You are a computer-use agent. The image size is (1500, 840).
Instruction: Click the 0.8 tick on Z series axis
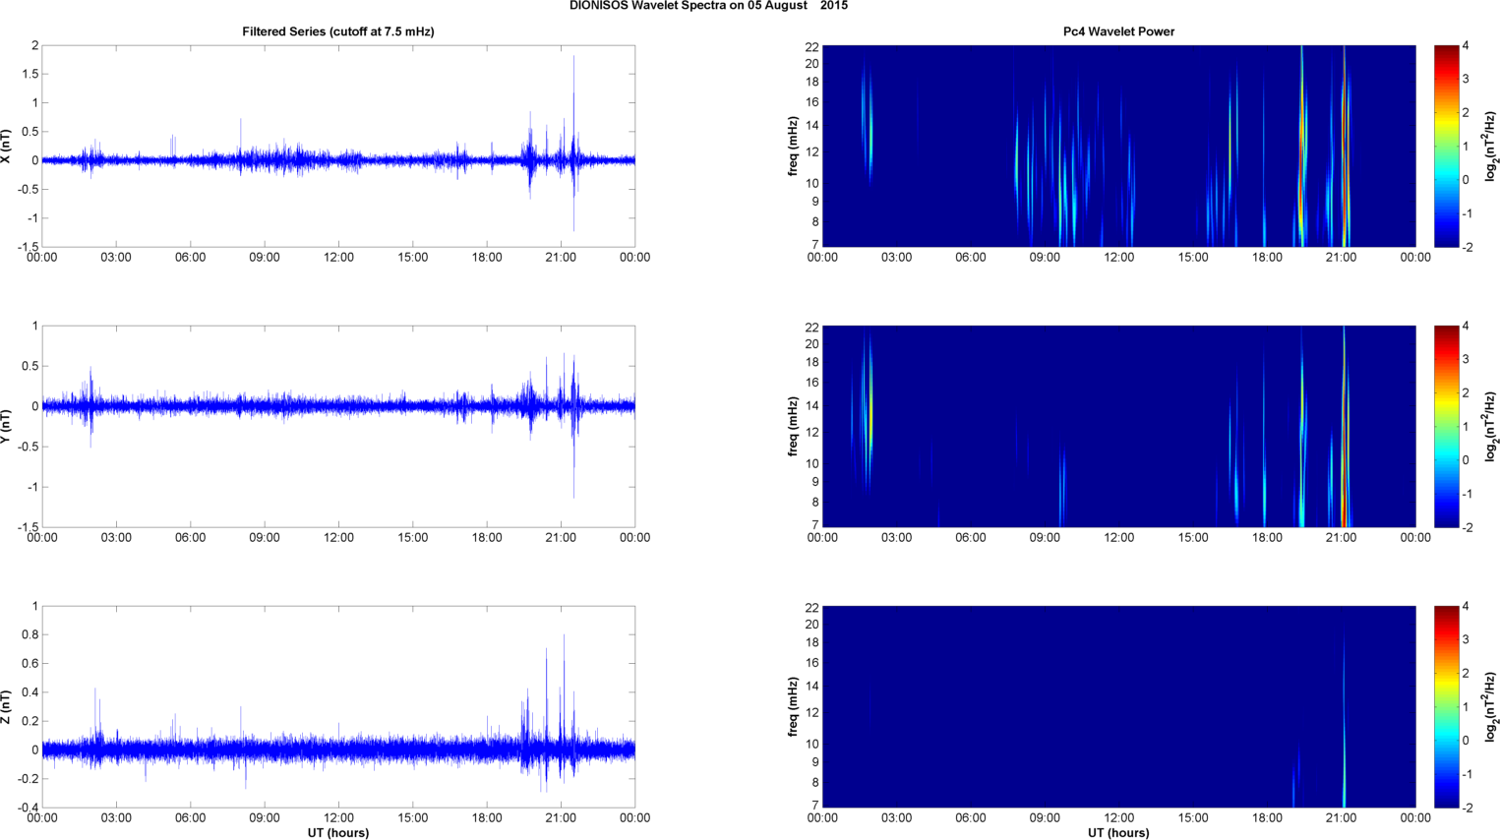[x=30, y=635]
